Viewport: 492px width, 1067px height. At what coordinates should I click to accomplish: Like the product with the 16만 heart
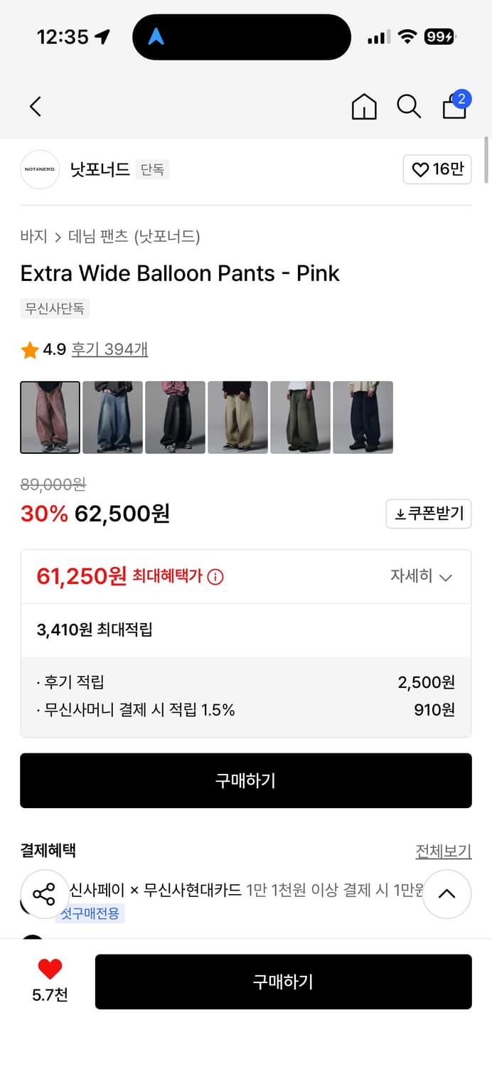pyautogui.click(x=437, y=170)
